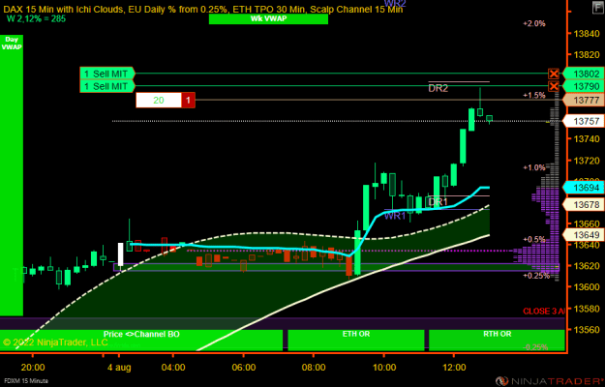Click the CLOSE 3 red label
This screenshot has height=387, width=605.
pyautogui.click(x=544, y=312)
